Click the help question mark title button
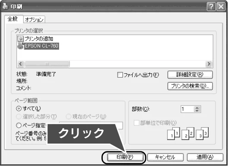Screen dimensions: 228x166 (x=211, y=6)
